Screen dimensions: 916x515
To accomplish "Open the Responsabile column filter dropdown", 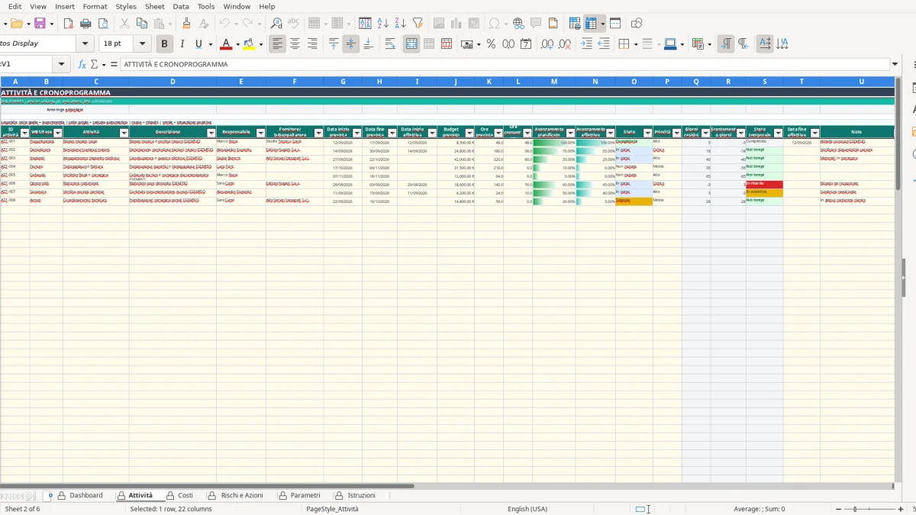I will (260, 133).
